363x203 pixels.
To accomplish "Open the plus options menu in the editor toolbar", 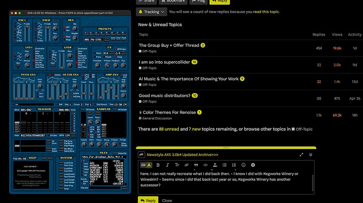I will [x=253, y=165].
